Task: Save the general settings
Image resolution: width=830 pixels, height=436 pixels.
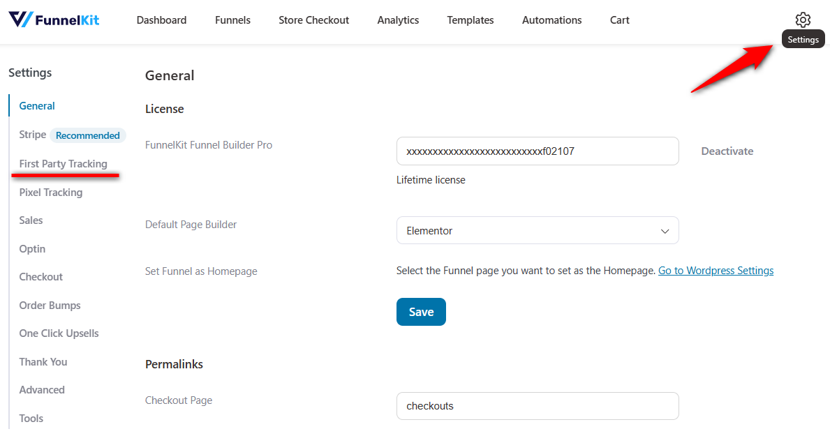Action: click(421, 313)
